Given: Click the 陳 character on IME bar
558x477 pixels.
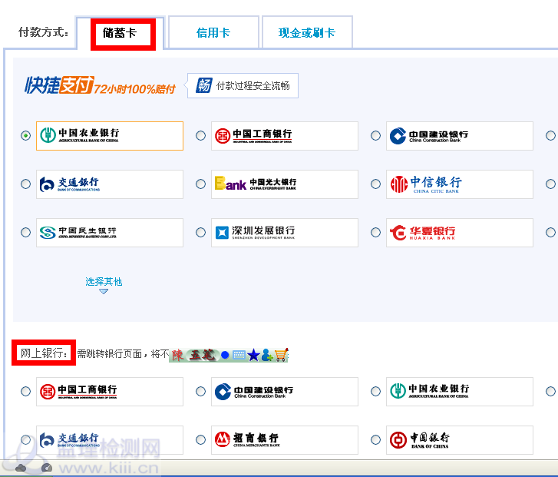Looking at the screenshot, I should 177,355.
